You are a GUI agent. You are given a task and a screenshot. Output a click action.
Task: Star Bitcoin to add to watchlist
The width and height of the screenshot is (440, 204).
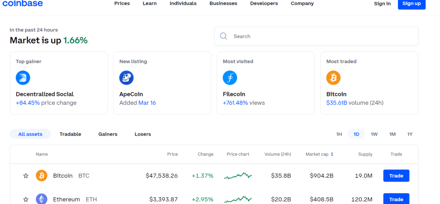point(26,176)
